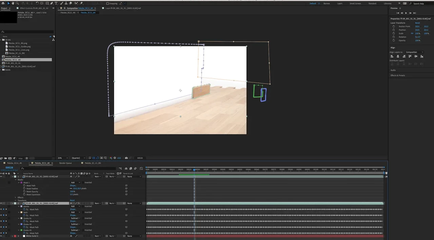Viewport: 434px width, 240px height.
Task: Click the Reset link for Transform
Action: [72, 200]
